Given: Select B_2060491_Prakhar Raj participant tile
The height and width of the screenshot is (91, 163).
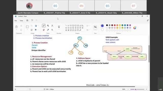Looking at the screenshot, I should pyautogui.click(x=56, y=7).
